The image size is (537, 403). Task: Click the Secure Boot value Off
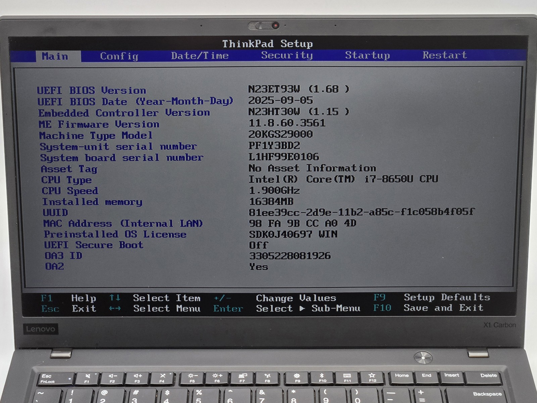point(258,245)
